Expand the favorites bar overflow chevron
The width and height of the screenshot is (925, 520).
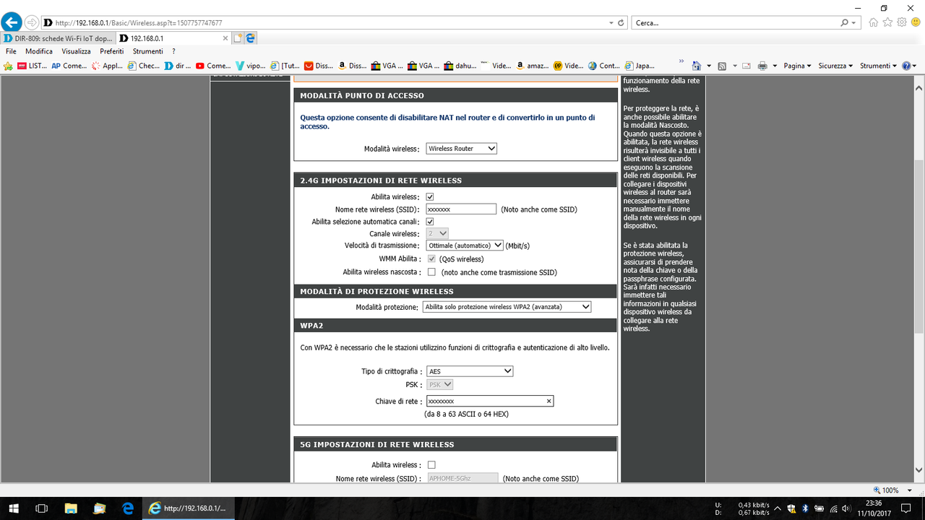tap(681, 62)
